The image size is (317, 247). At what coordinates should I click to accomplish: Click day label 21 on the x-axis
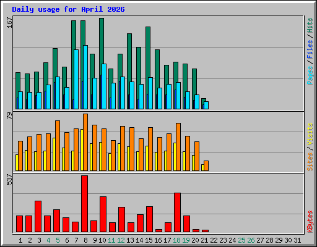click(204, 240)
